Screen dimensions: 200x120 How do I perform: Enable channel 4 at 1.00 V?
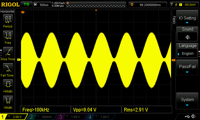(101, 117)
